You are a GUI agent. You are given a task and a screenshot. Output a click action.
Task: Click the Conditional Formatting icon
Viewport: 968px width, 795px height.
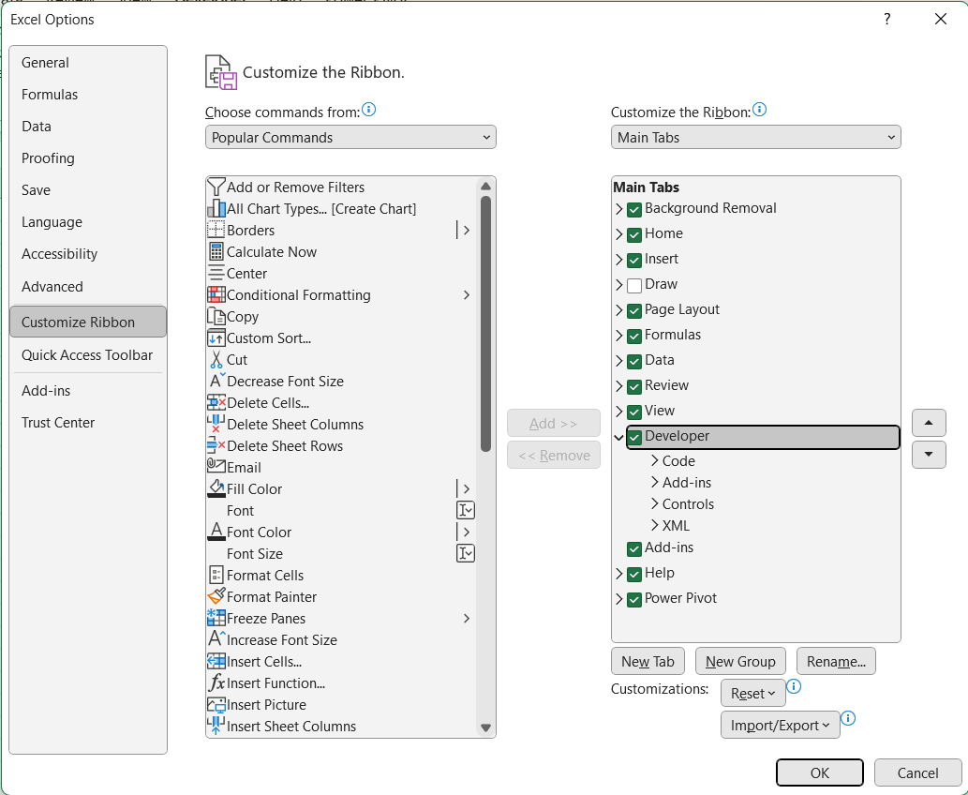coord(216,294)
